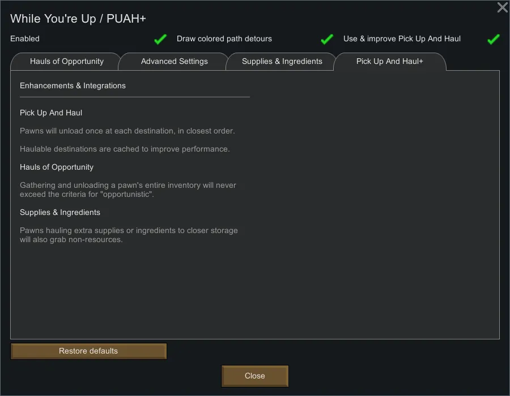Click the Pick Up And Haul section heading

tap(51, 113)
